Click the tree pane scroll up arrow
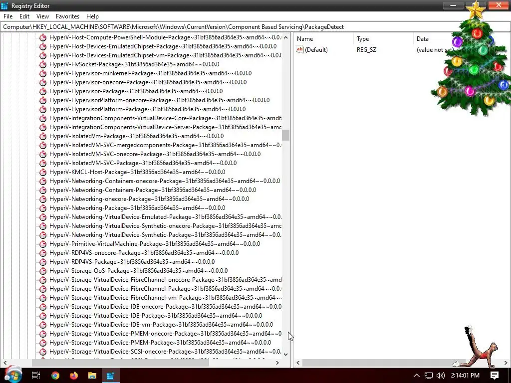Screen dimensions: 511x383 (286, 37)
